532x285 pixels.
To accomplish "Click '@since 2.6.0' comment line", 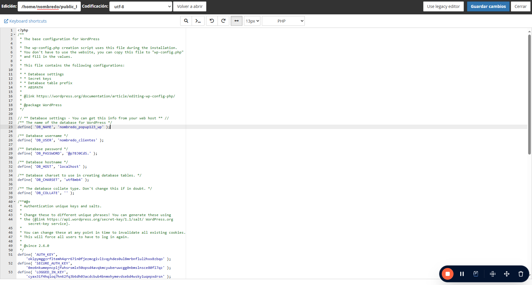I will [x=36, y=246].
